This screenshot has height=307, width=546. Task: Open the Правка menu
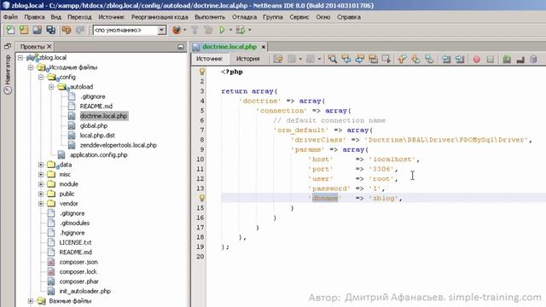pos(34,17)
